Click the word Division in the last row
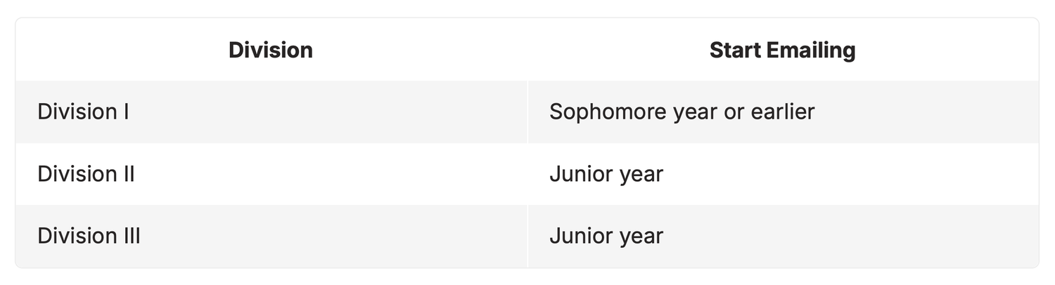Image resolution: width=1055 pixels, height=285 pixels. click(77, 235)
